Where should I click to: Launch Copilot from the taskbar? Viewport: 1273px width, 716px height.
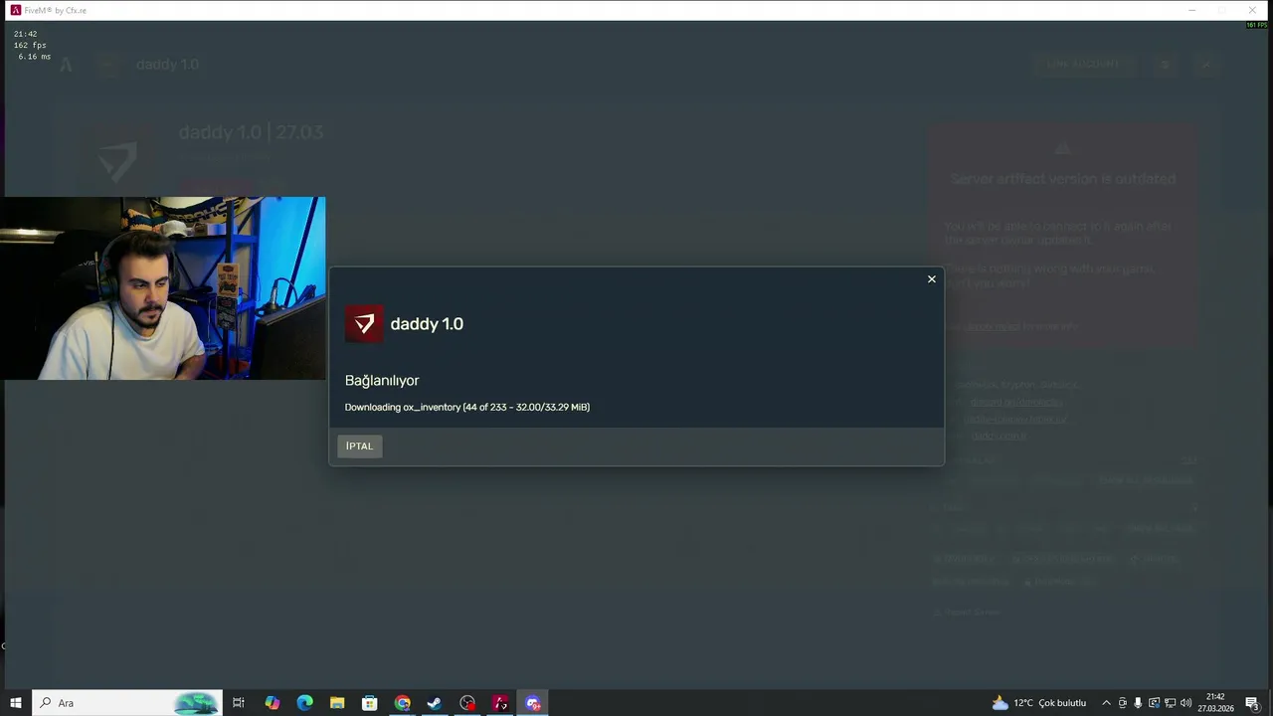(272, 703)
